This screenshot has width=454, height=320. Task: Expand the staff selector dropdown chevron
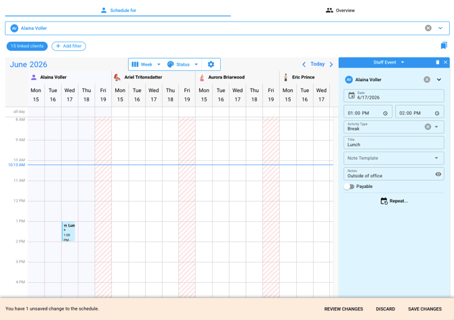coord(440,28)
